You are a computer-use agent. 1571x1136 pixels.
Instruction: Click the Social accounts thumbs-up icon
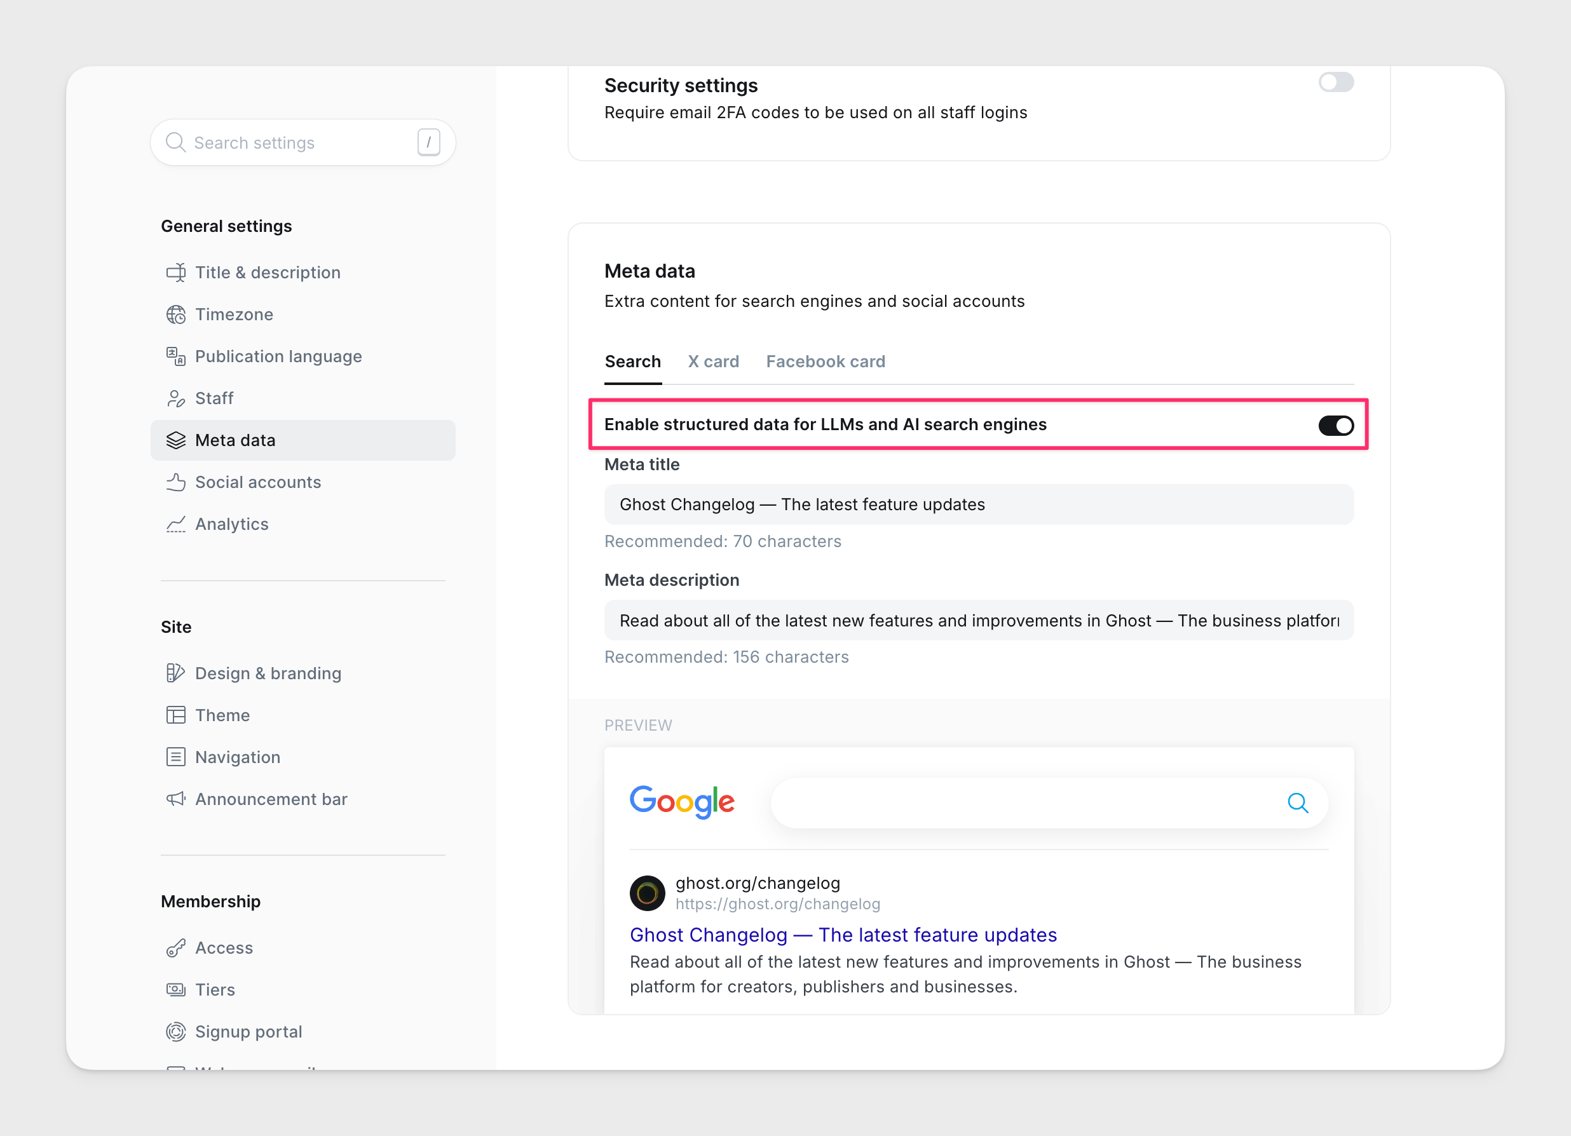coord(176,482)
